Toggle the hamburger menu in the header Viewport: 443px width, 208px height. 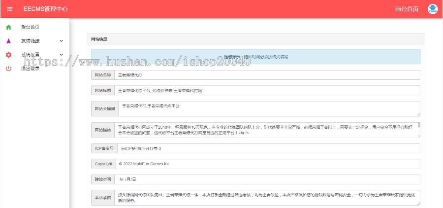point(10,9)
